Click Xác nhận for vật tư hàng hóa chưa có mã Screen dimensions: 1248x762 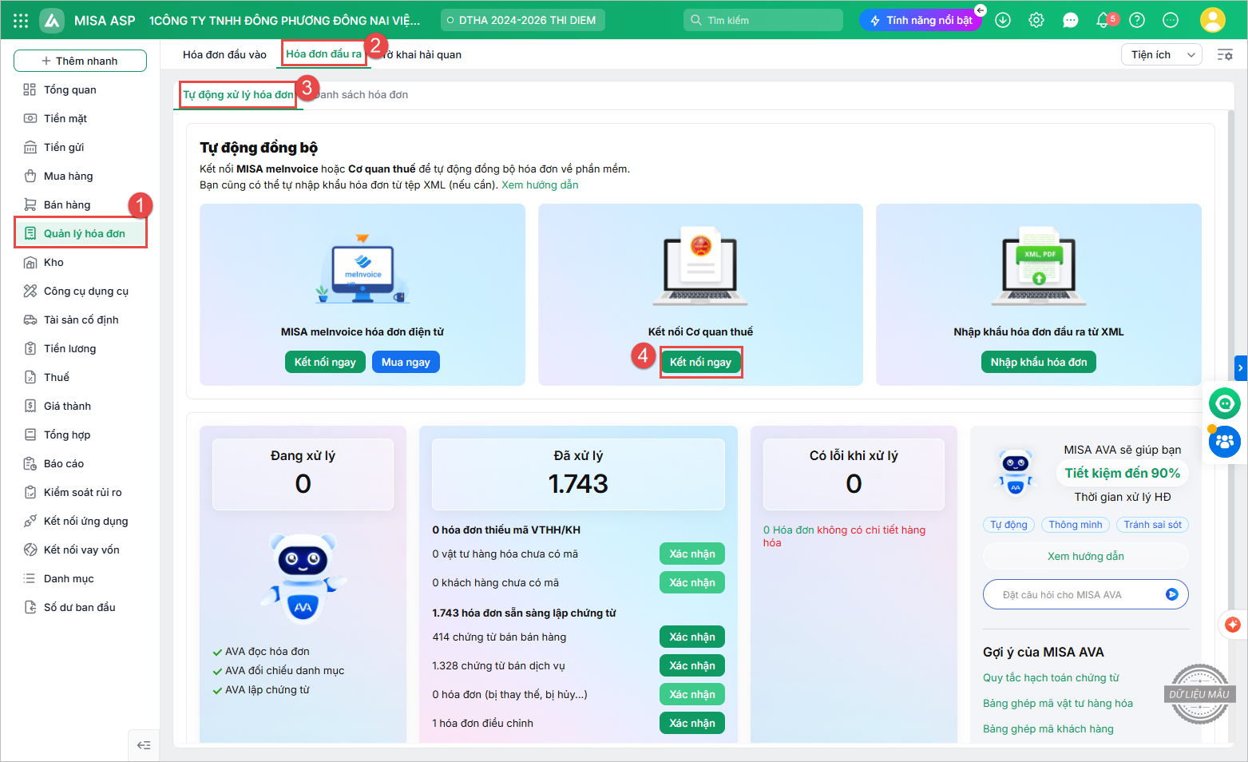(x=692, y=554)
